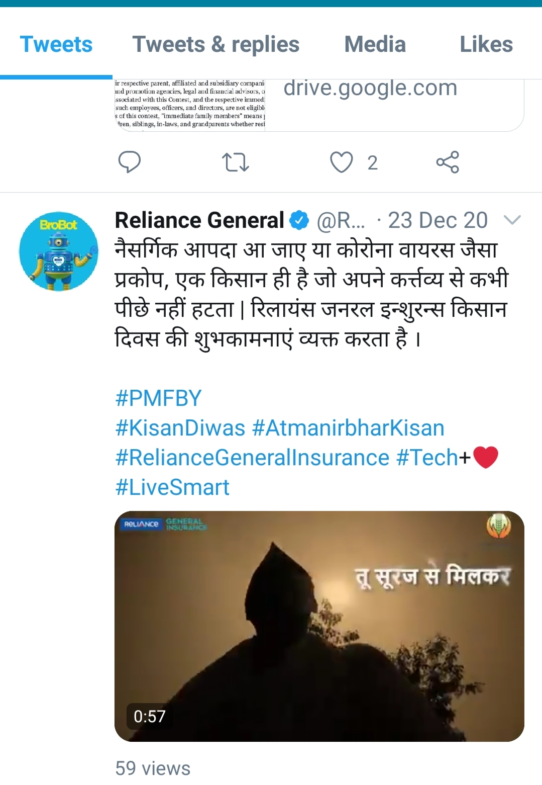Like the tweet with 2 likes
Image resolution: width=542 pixels, height=785 pixels.
click(342, 162)
